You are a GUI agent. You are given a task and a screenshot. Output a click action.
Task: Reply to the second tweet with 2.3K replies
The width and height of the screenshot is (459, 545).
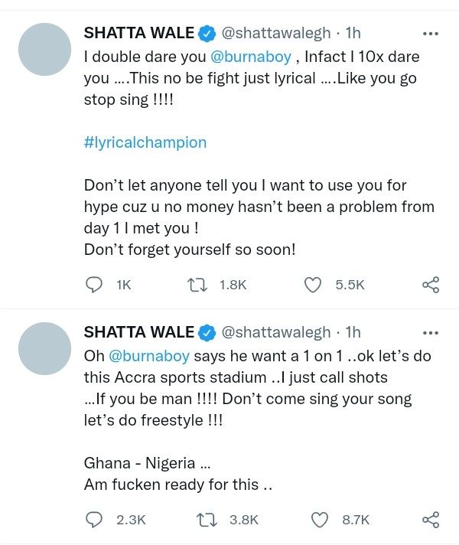(93, 520)
